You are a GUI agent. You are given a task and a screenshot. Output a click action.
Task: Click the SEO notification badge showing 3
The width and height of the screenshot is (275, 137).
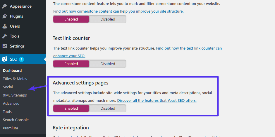coord(21,59)
